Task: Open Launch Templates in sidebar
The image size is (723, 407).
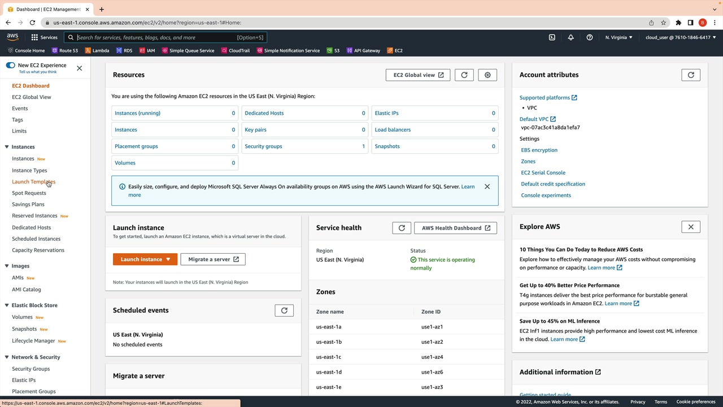Action: tap(33, 181)
